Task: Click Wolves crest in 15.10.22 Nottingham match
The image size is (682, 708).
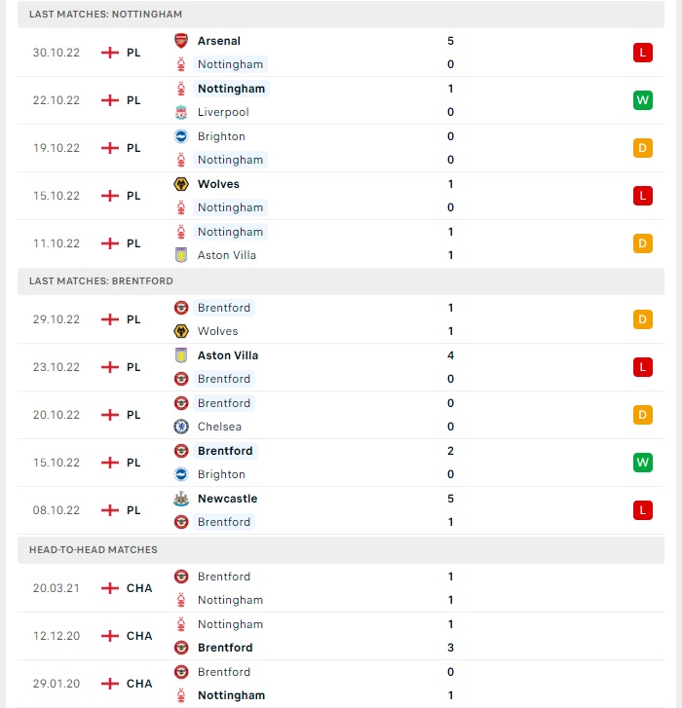Action: click(181, 184)
